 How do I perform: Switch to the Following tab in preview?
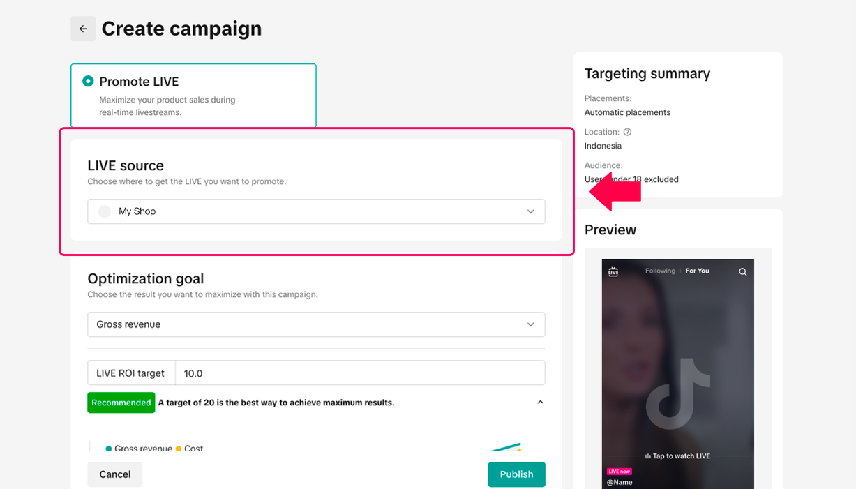tap(660, 271)
